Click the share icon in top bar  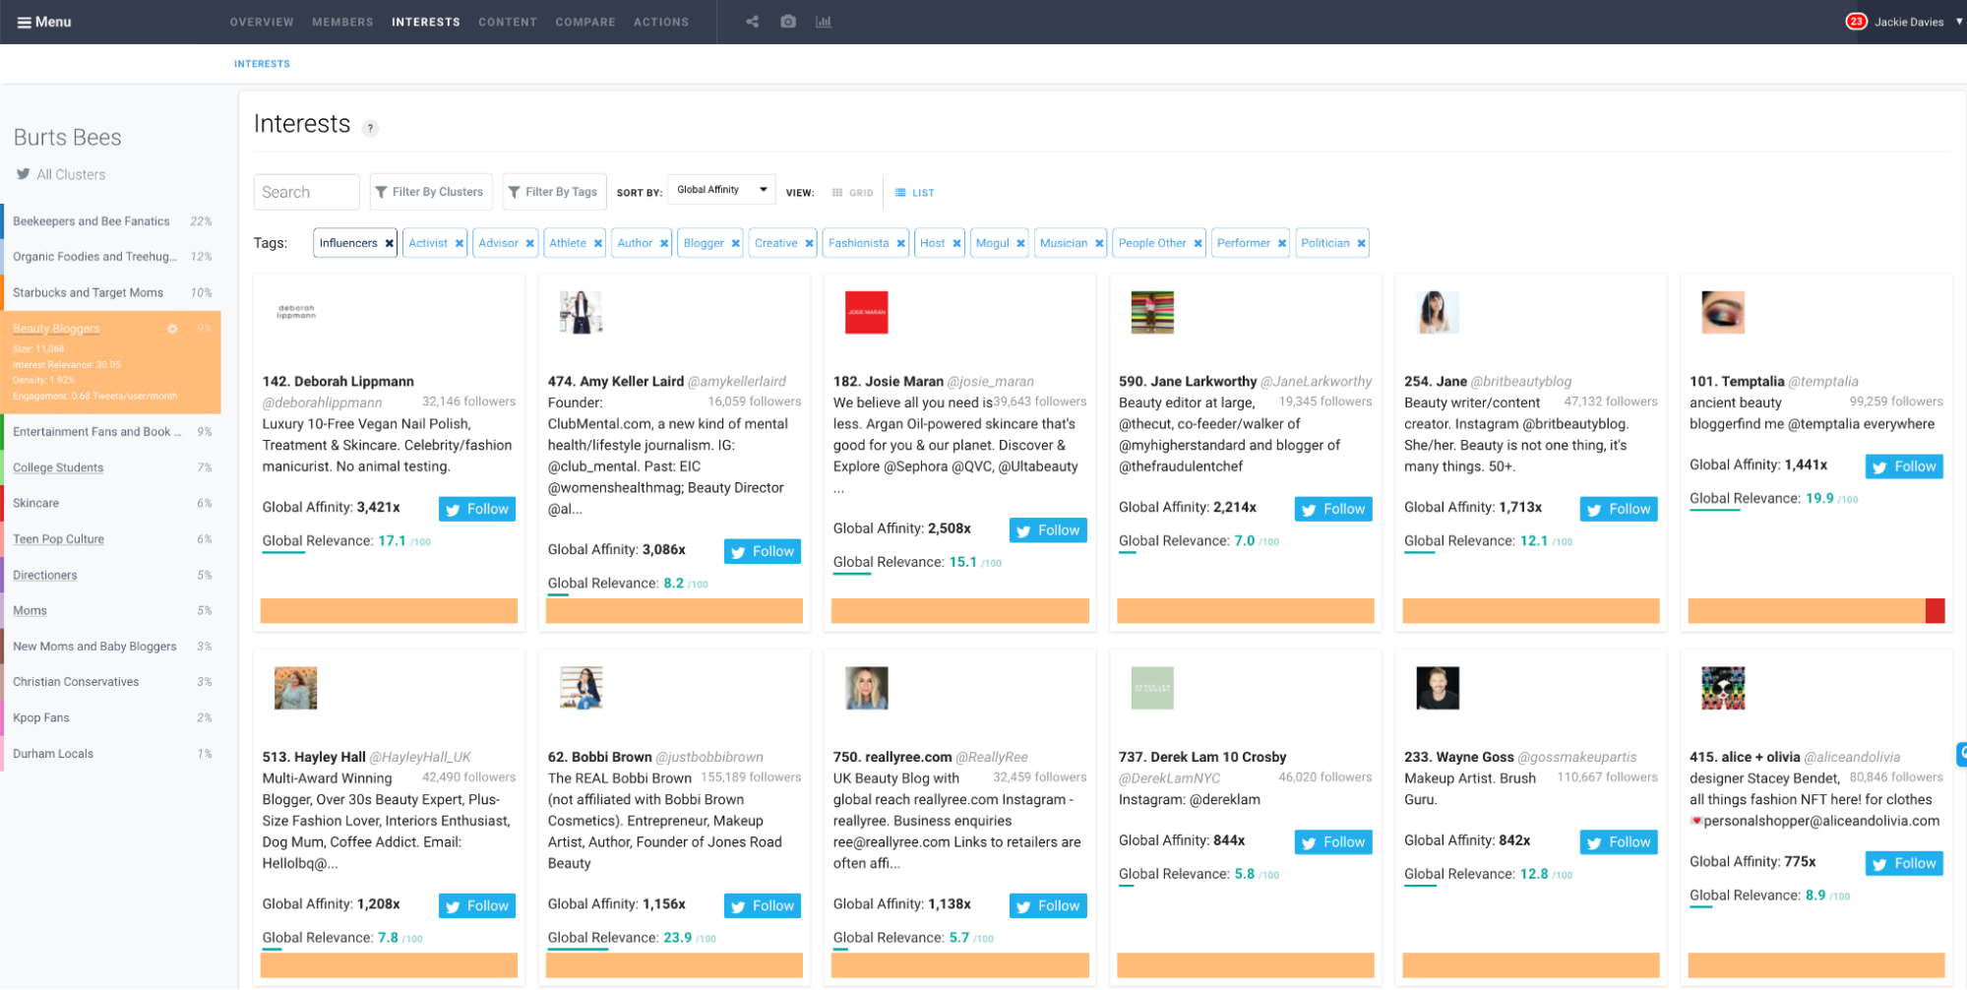point(752,22)
